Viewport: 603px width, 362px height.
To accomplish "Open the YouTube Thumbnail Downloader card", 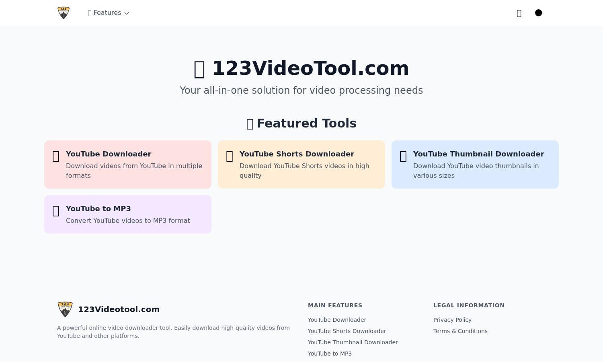I will pos(475,165).
